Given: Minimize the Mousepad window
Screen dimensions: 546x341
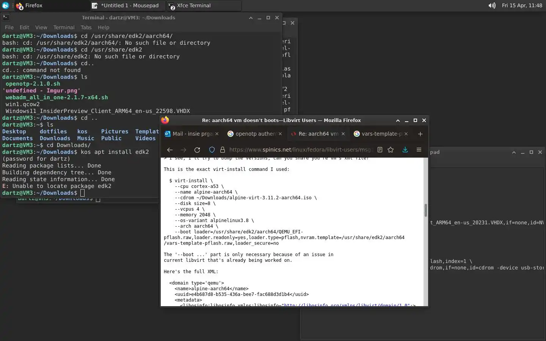Looking at the screenshot, I should point(522,152).
